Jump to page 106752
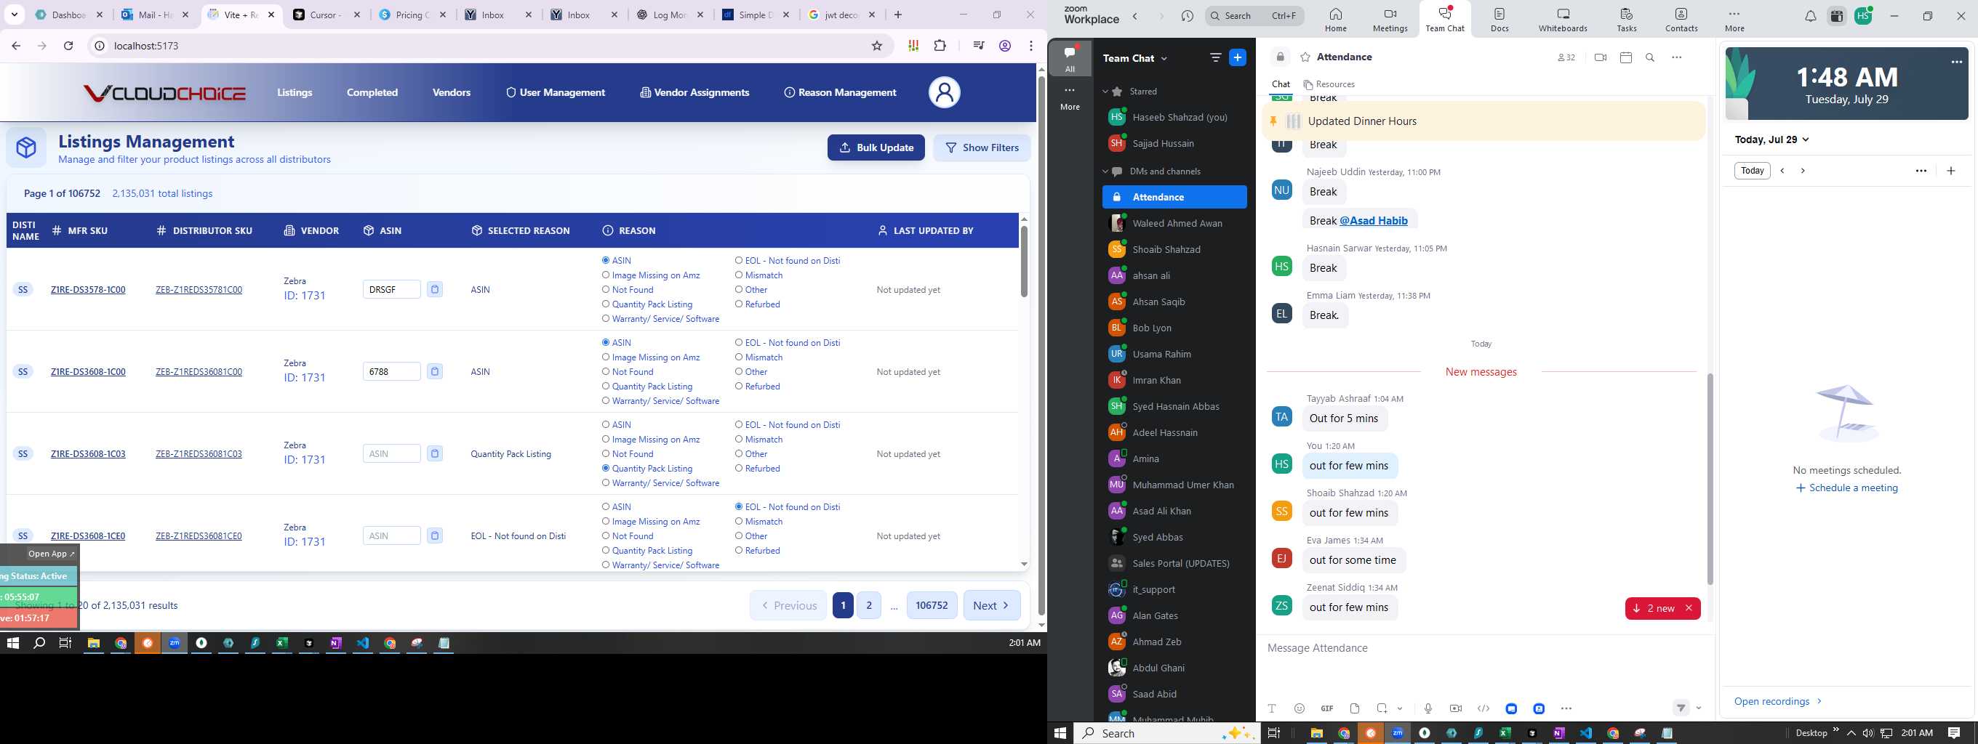Viewport: 1978px width, 744px height. point(932,605)
